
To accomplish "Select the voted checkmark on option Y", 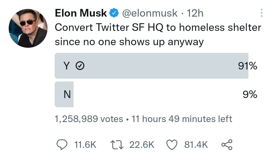I will (80, 66).
